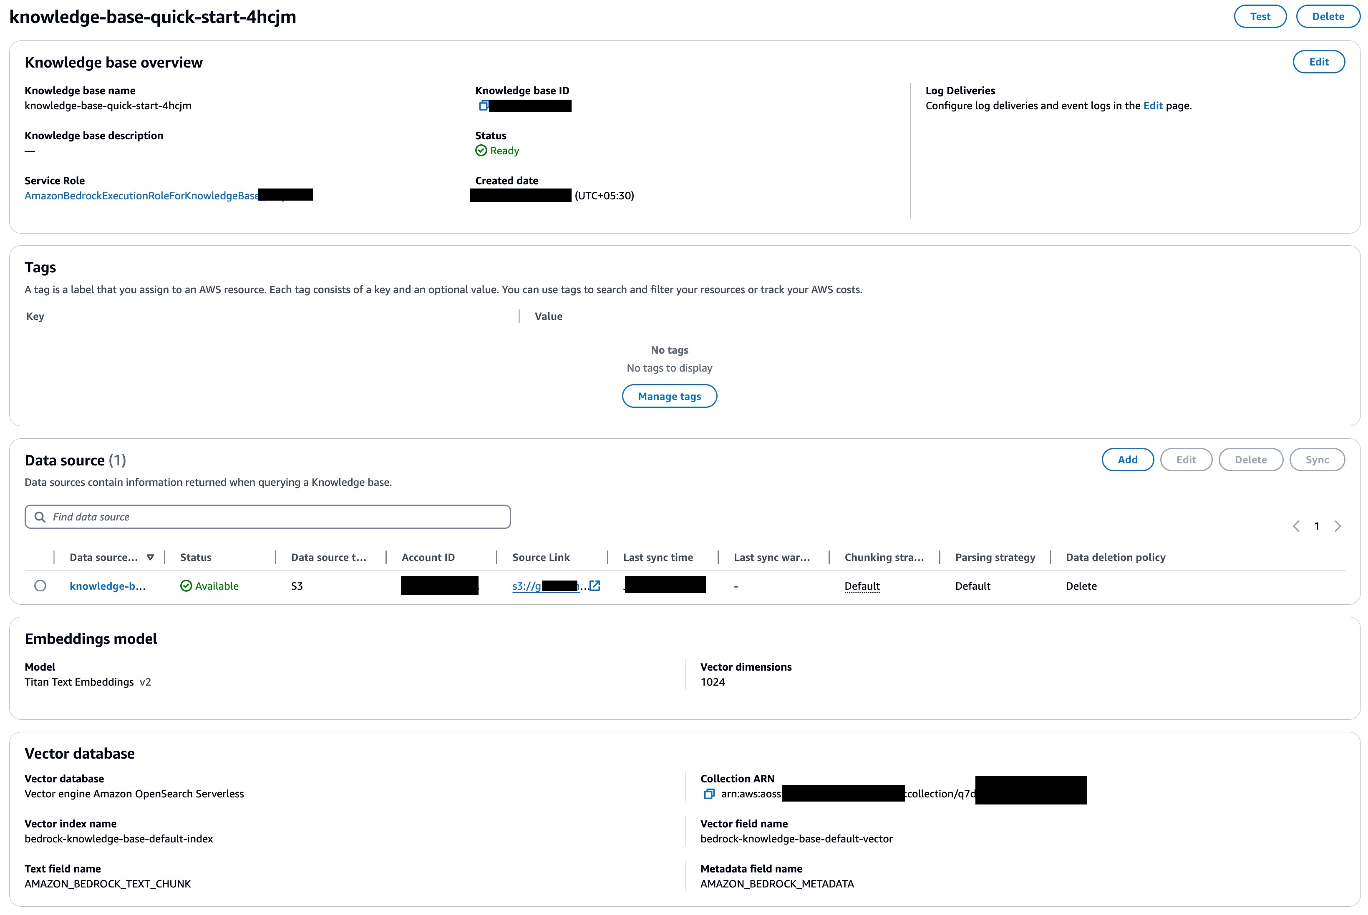Screen dimensions: 1368x915
Task: Click the Last sync time column header
Action: (x=658, y=557)
